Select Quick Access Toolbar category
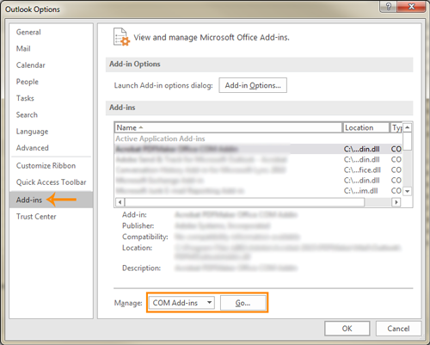 pyautogui.click(x=51, y=182)
